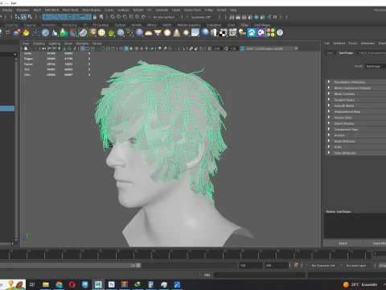Open the Curves menu

click(109, 10)
